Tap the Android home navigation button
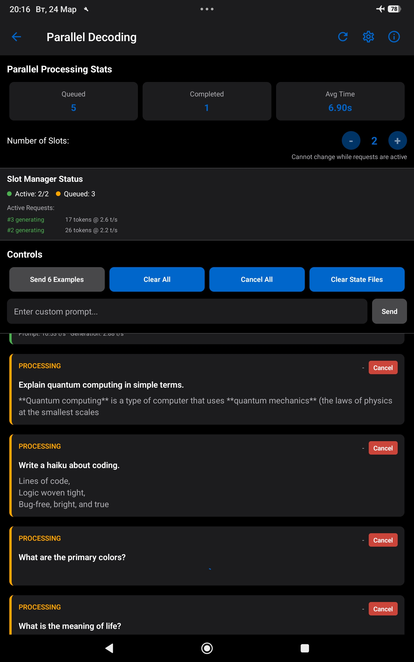The width and height of the screenshot is (414, 662). [207, 648]
